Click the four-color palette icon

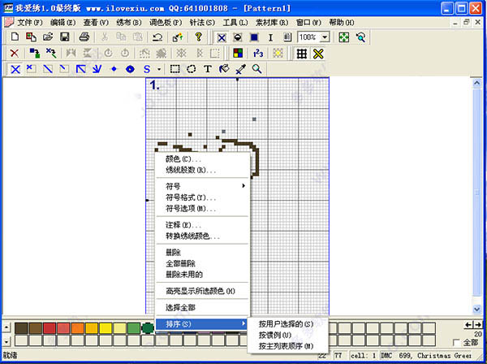[238, 53]
